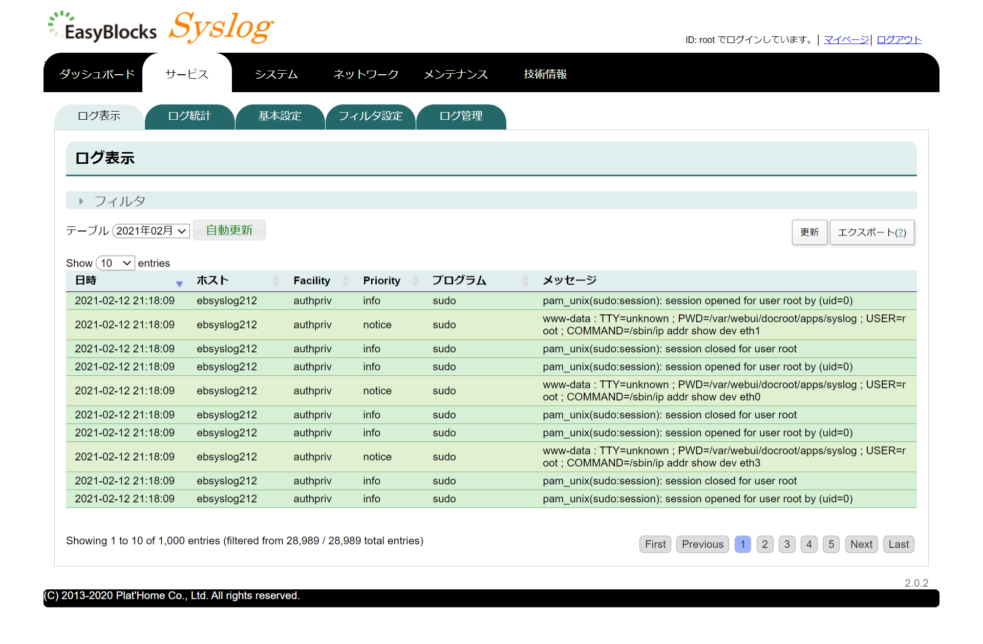Open the 技術情報 main tab
This screenshot has width=983, height=644.
coord(545,74)
